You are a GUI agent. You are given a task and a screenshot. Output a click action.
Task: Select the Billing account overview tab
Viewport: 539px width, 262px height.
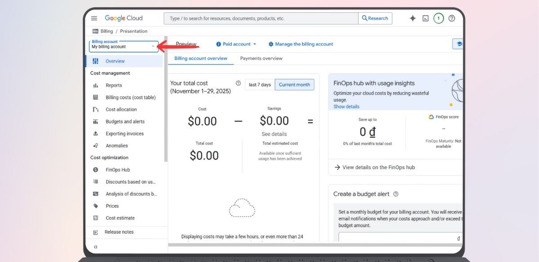tap(201, 58)
